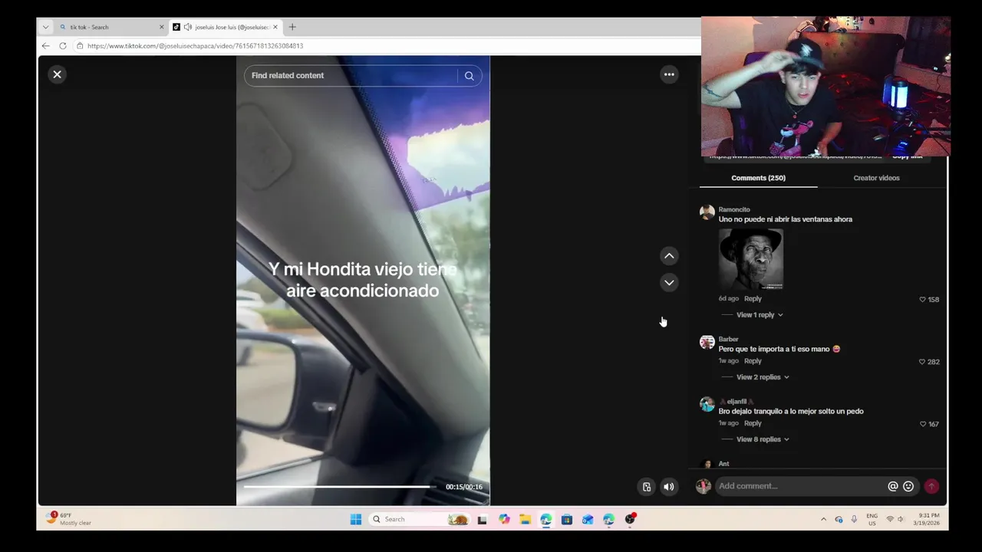Click the microphone tray icon
Screen dimensions: 982x552
tap(854, 519)
